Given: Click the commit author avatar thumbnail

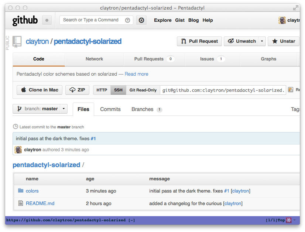Looking at the screenshot, I should coord(18,150).
